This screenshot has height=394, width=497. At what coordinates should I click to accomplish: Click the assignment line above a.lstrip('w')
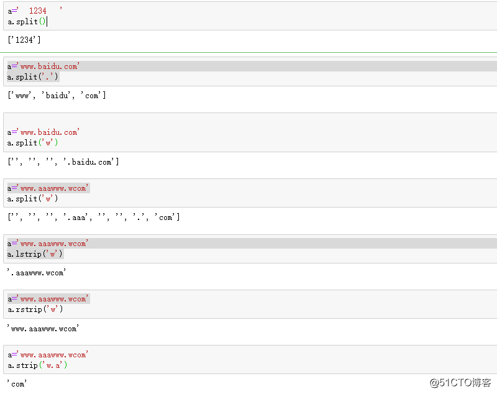click(x=48, y=244)
